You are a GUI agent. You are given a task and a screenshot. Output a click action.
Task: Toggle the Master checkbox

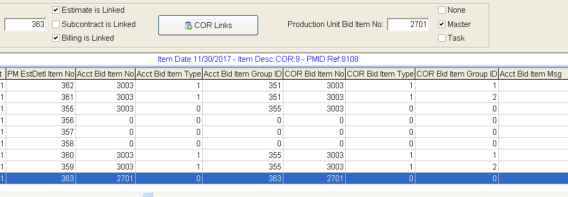pyautogui.click(x=442, y=24)
